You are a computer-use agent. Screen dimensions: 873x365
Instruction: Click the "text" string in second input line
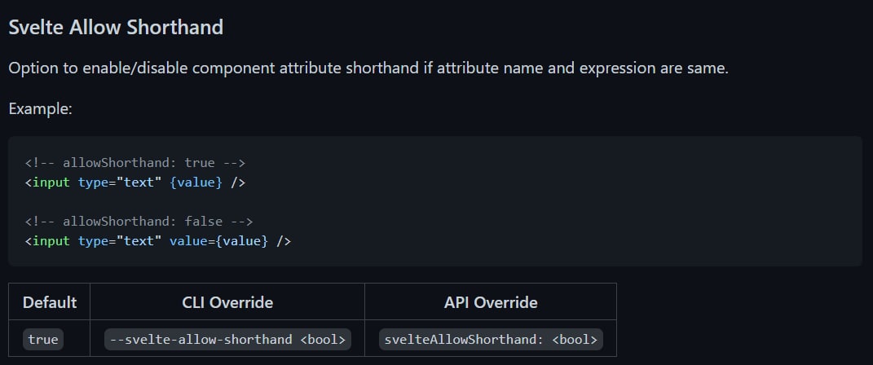pyautogui.click(x=139, y=241)
